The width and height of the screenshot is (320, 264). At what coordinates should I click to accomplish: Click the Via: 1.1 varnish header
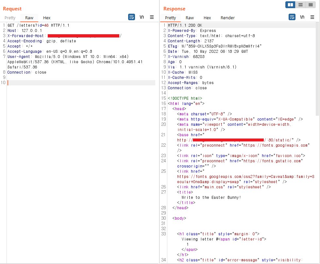click(202, 67)
